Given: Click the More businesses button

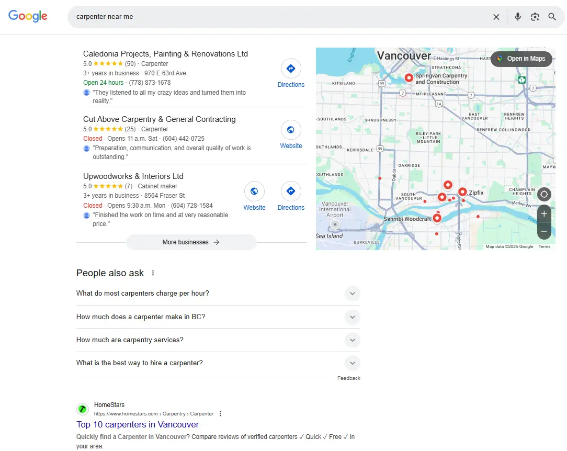Looking at the screenshot, I should pyautogui.click(x=191, y=242).
